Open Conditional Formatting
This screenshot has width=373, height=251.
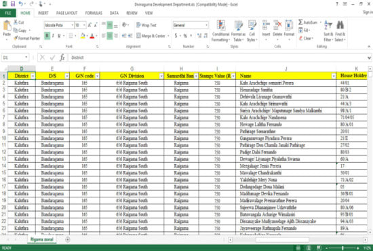point(221,31)
